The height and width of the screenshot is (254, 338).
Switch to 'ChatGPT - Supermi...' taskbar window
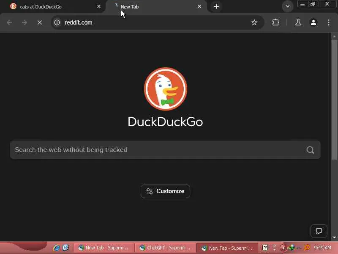pyautogui.click(x=165, y=248)
